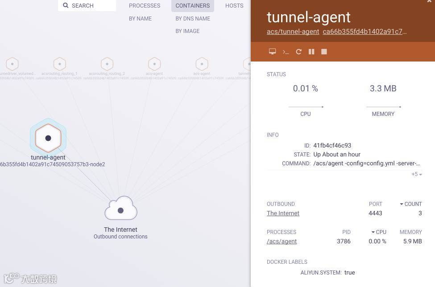Sort processes by Memory column
This screenshot has width=435, height=287.
point(410,232)
